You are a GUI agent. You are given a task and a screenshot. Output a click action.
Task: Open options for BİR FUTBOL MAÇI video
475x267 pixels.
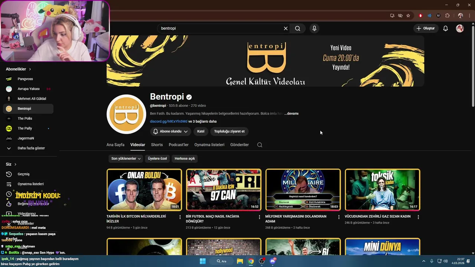259,217
